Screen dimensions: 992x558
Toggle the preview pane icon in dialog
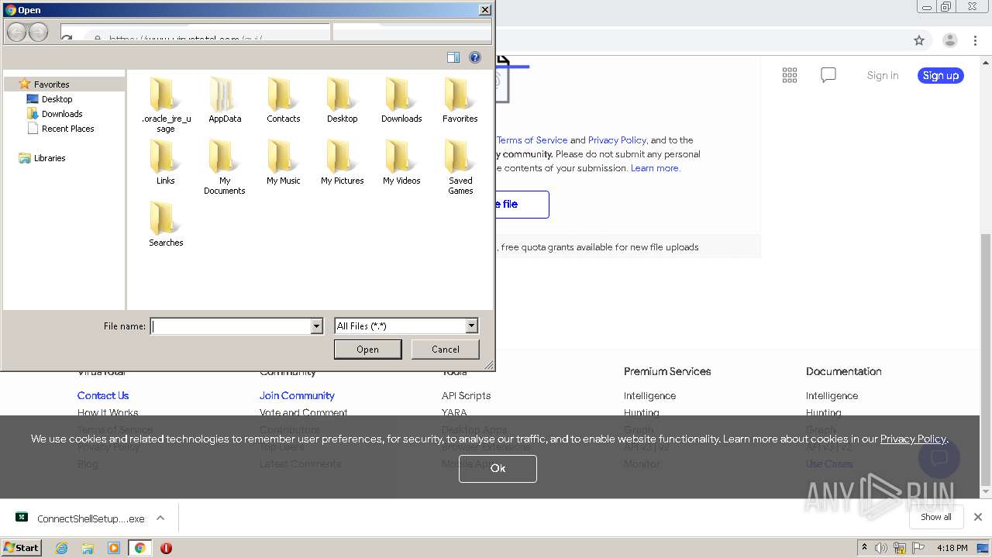pos(453,57)
